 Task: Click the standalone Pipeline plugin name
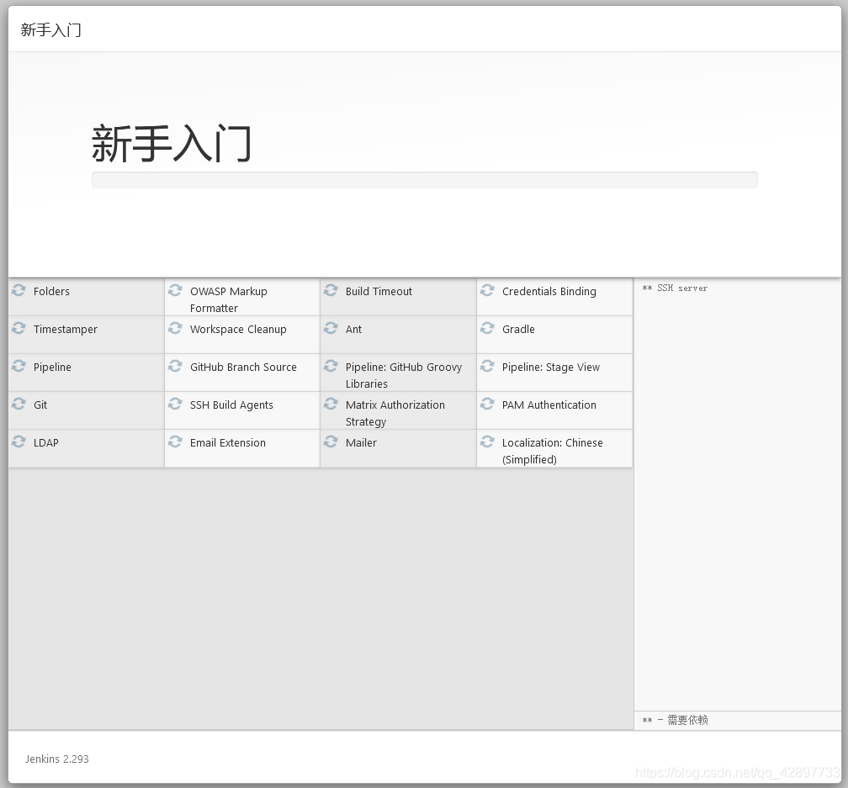tap(52, 367)
